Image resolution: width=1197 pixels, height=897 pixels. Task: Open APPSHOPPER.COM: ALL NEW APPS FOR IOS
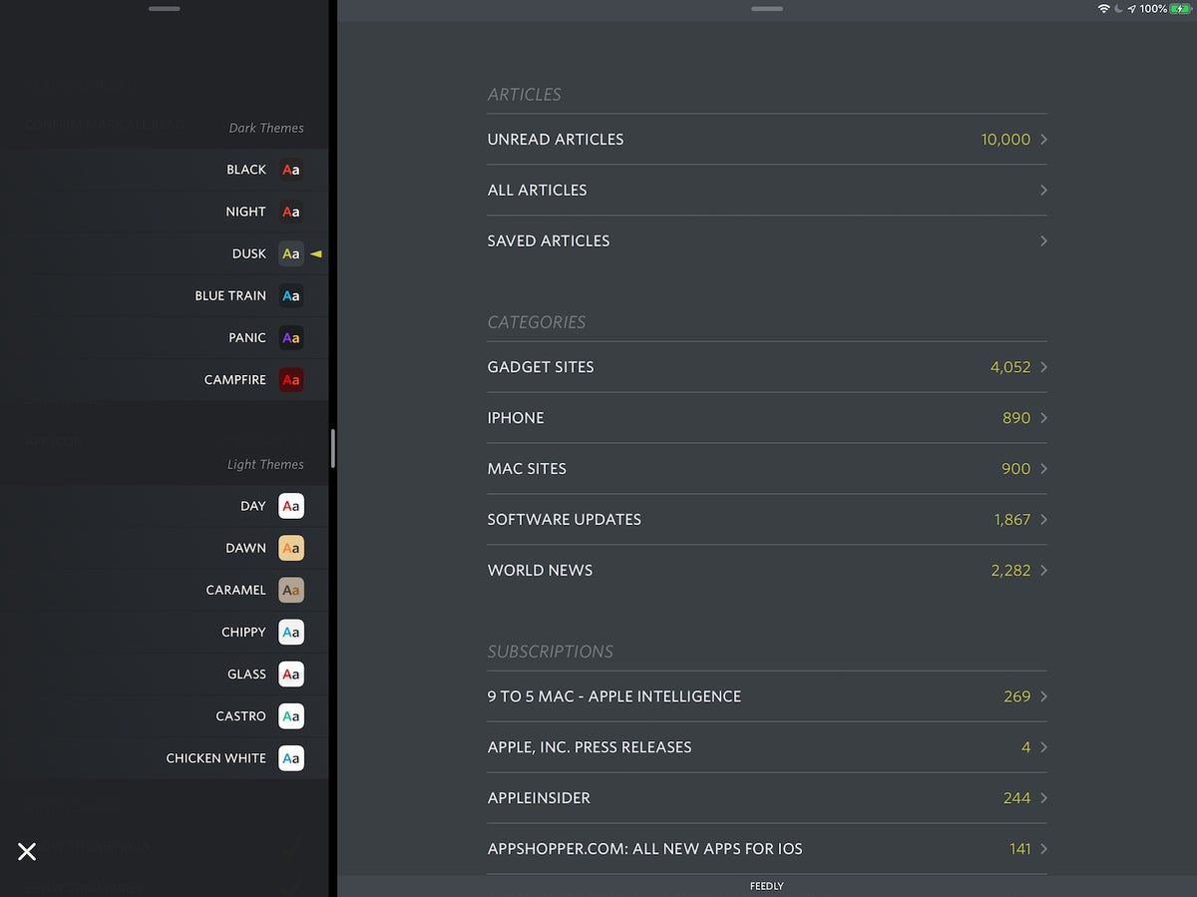point(767,849)
